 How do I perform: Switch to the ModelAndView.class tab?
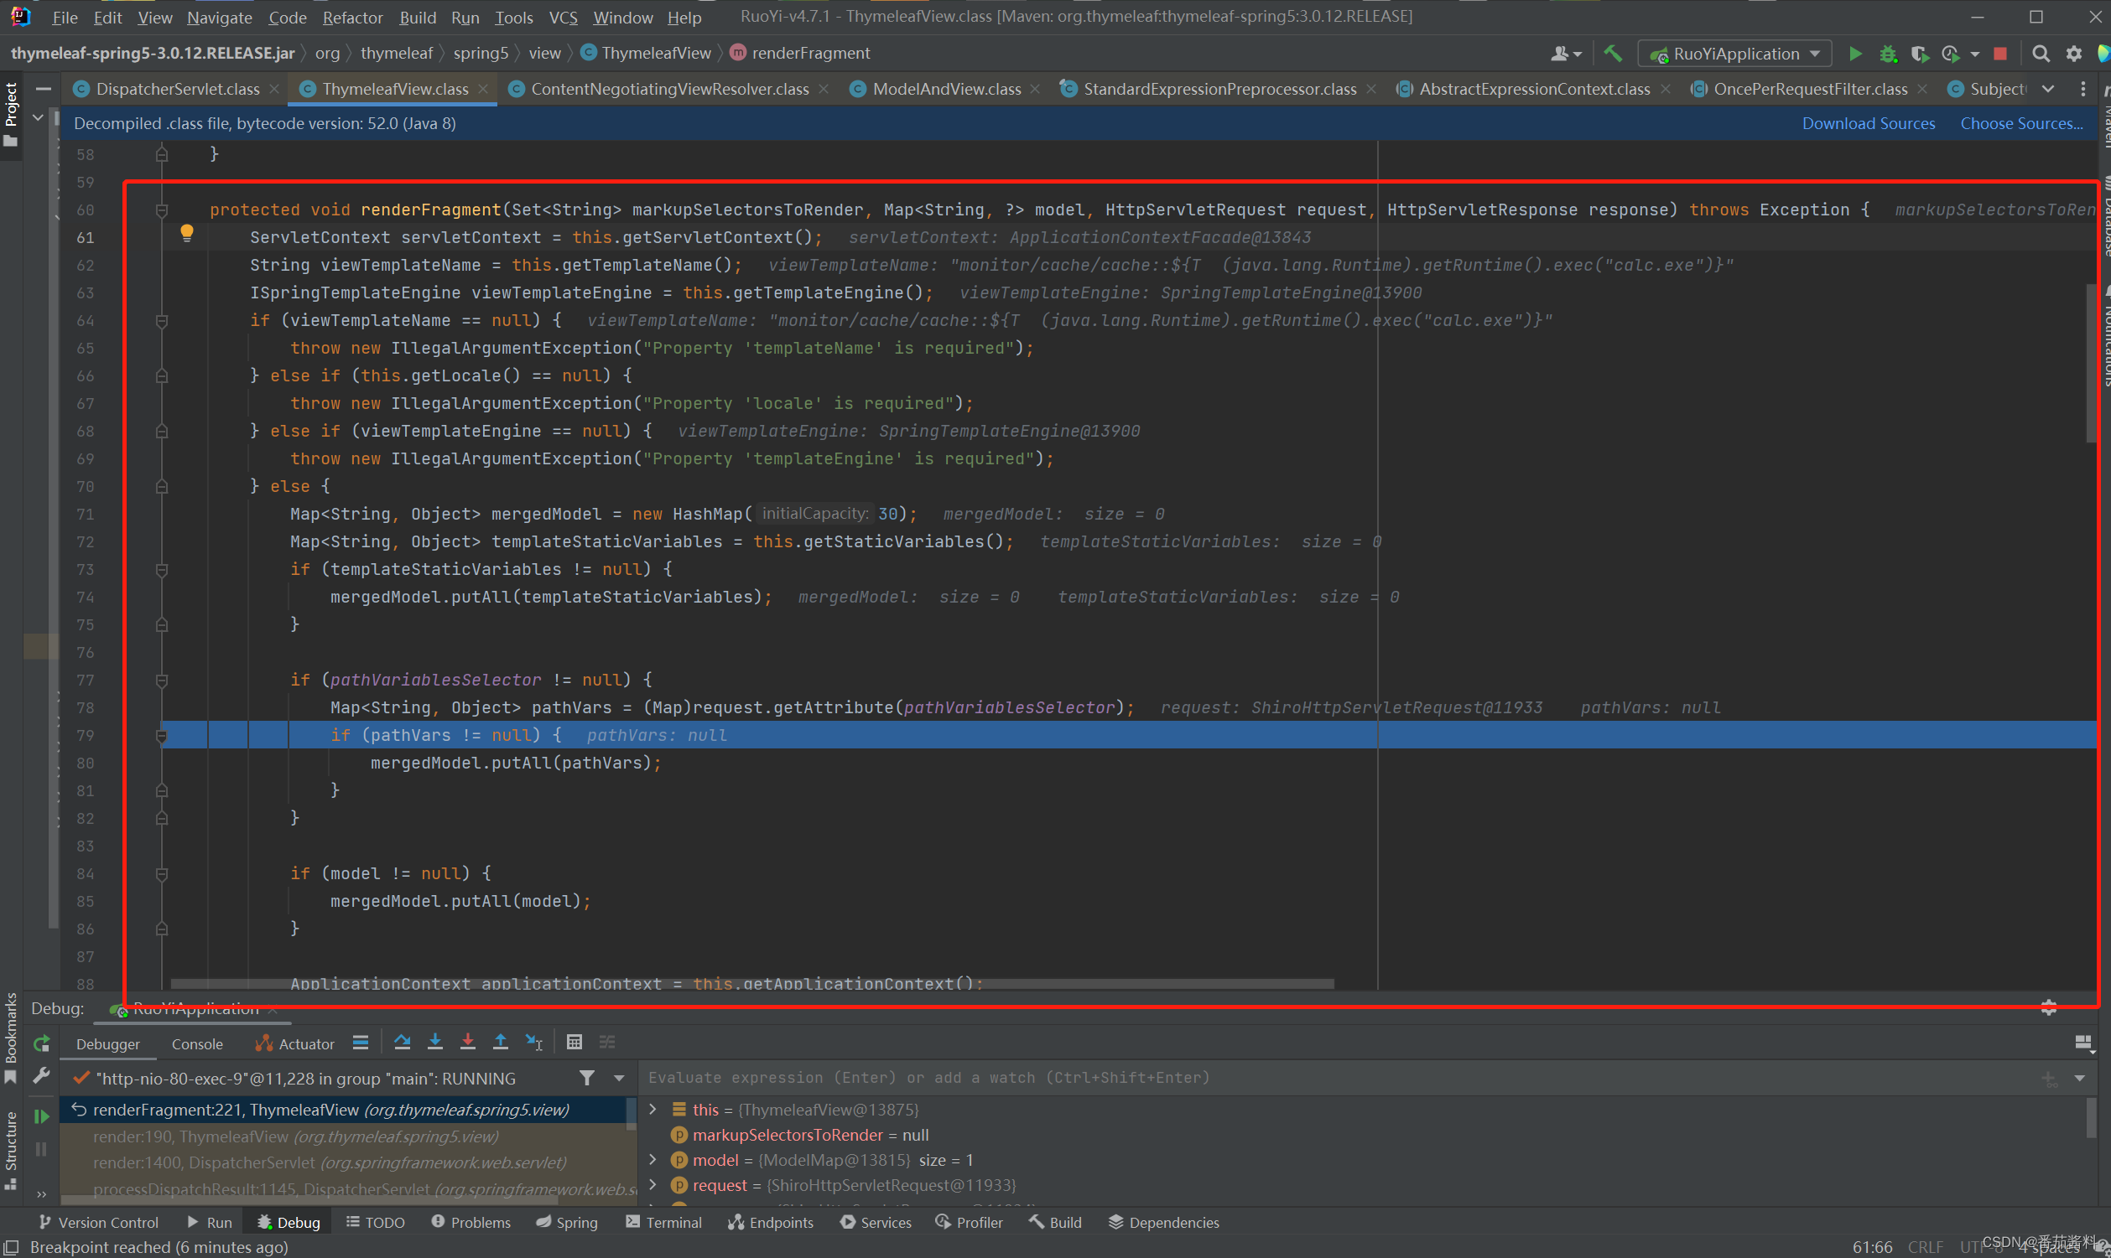pos(946,89)
